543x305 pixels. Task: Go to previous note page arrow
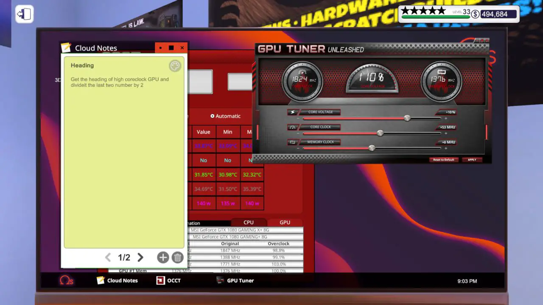(x=108, y=257)
